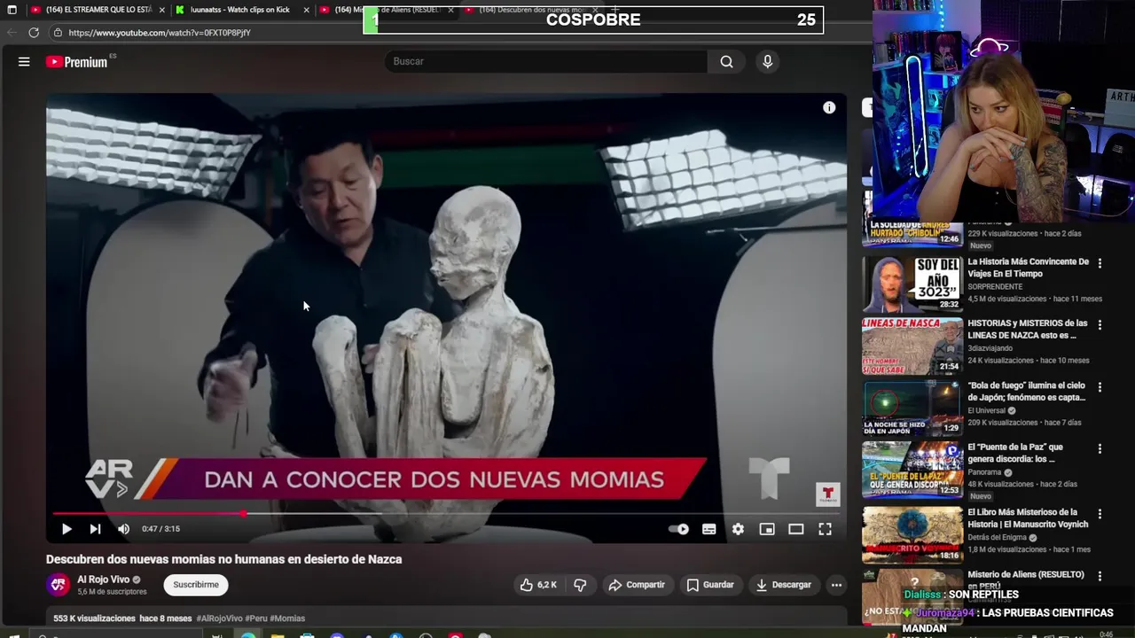Start voice search with the microphone icon
This screenshot has height=638, width=1135.
pos(767,61)
